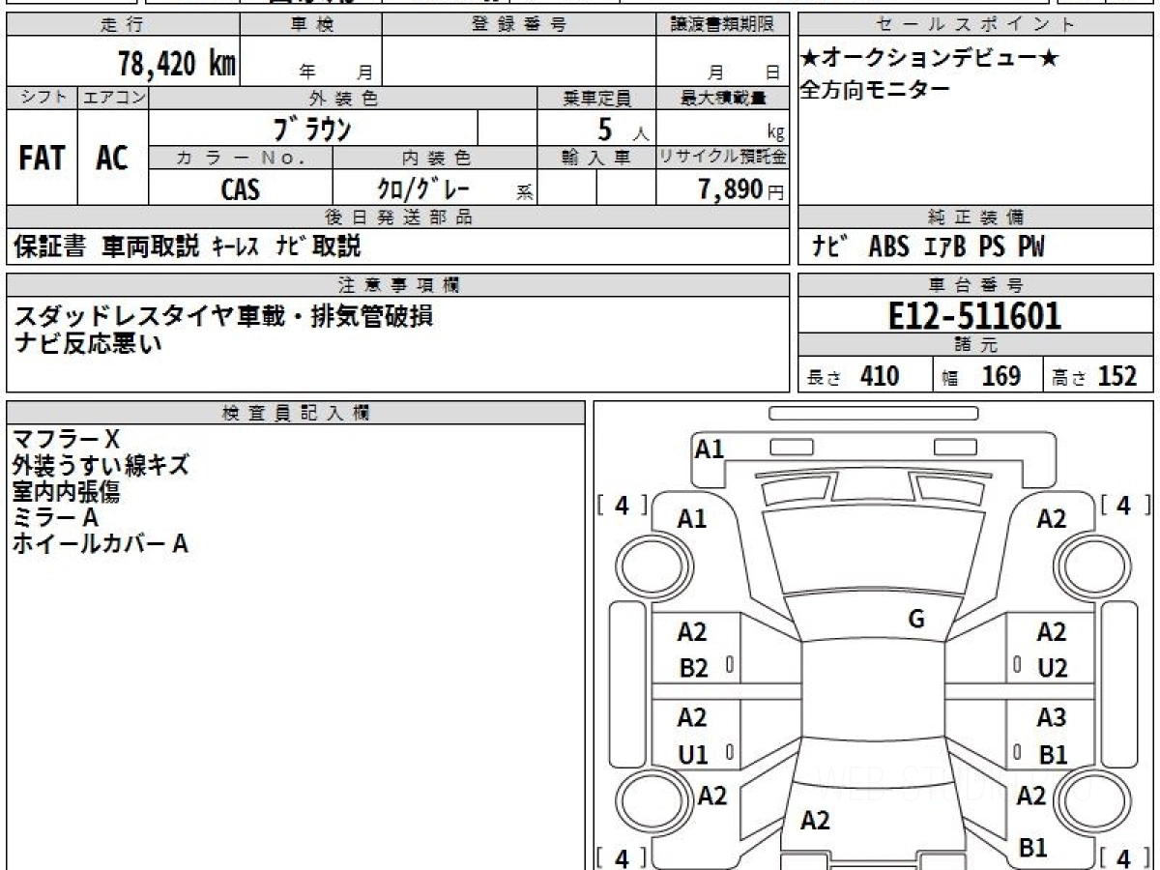Viewport: 1160px width, 870px height.
Task: Select the A3 mark on the car diagram
Action: tap(1052, 718)
